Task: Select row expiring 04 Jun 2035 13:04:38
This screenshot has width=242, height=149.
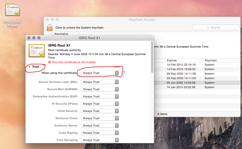Action: point(197,83)
